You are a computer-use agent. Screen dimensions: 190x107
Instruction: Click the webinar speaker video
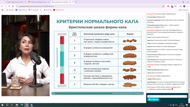click(25, 56)
